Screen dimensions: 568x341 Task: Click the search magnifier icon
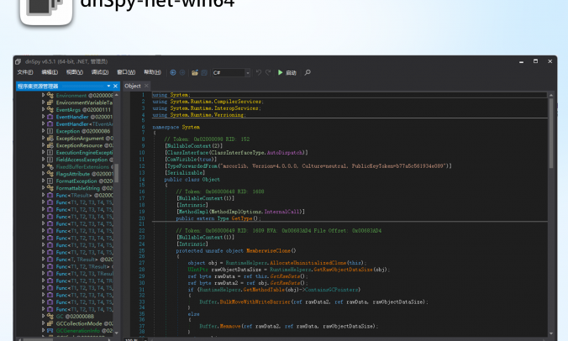(308, 73)
